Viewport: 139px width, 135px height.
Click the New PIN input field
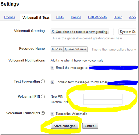click(x=103, y=96)
